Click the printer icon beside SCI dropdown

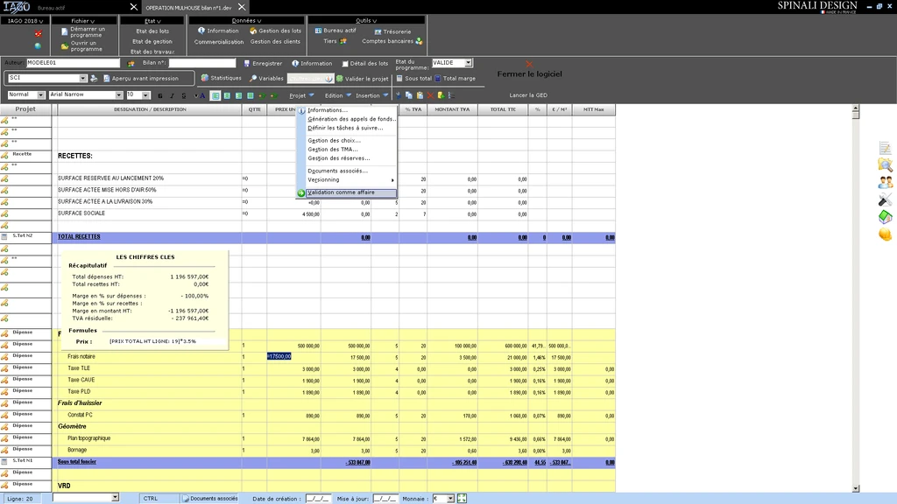pyautogui.click(x=94, y=78)
